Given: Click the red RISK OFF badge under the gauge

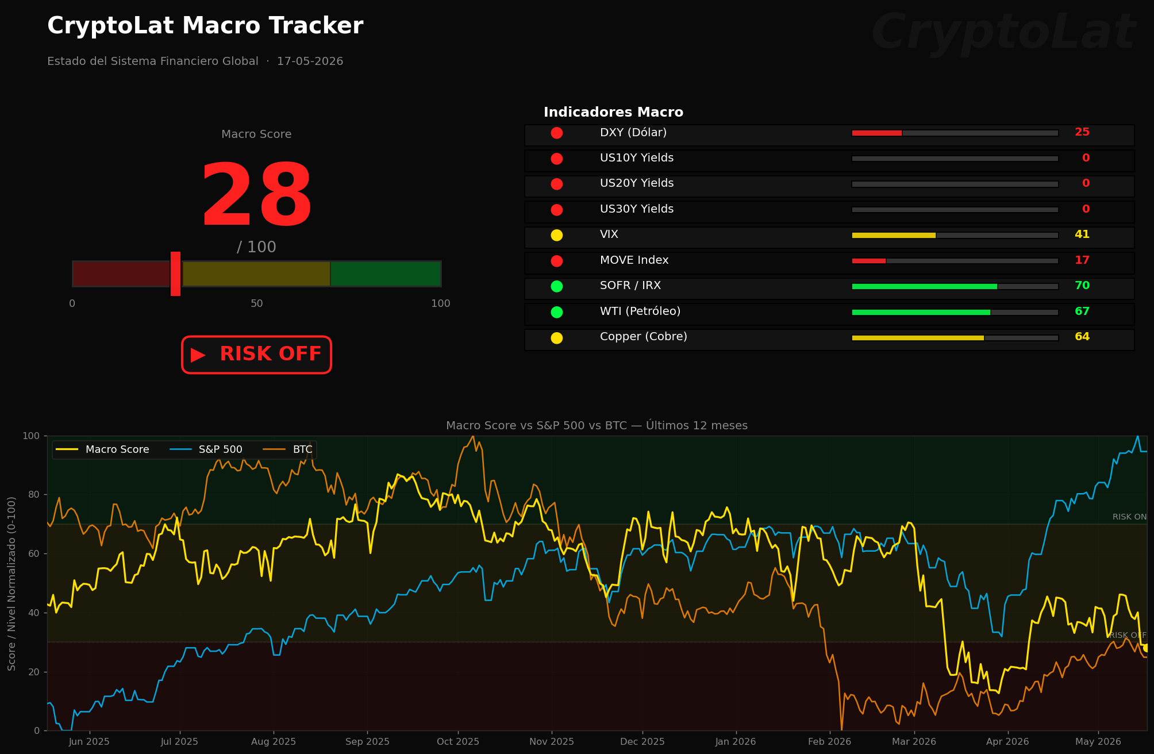Looking at the screenshot, I should pyautogui.click(x=256, y=355).
